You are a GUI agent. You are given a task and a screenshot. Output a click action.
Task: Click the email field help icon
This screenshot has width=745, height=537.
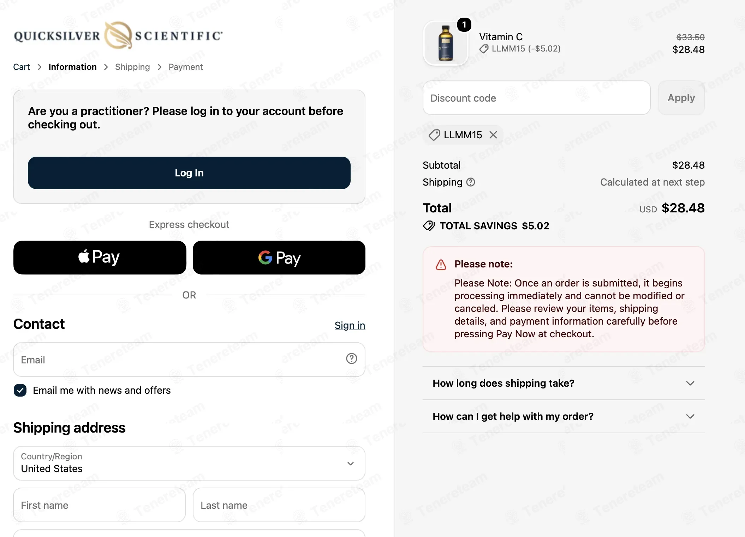point(351,359)
